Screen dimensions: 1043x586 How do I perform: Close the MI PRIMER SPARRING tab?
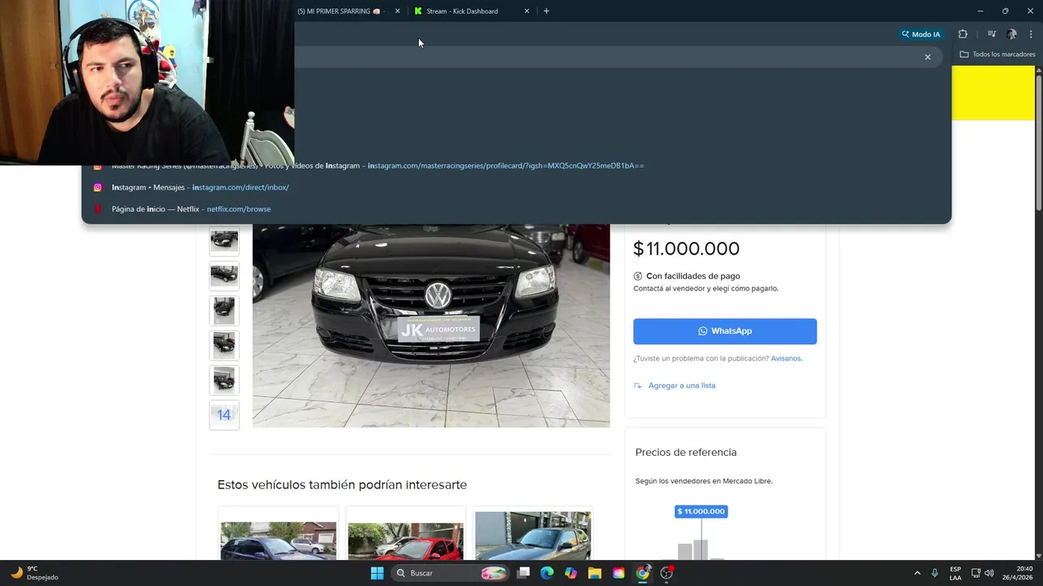(x=398, y=11)
